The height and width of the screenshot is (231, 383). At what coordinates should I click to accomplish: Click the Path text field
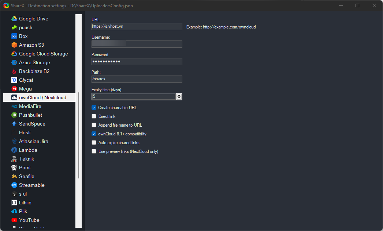137,79
